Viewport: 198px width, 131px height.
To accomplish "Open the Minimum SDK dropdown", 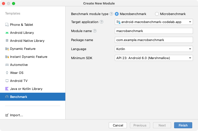I will click(154, 58).
